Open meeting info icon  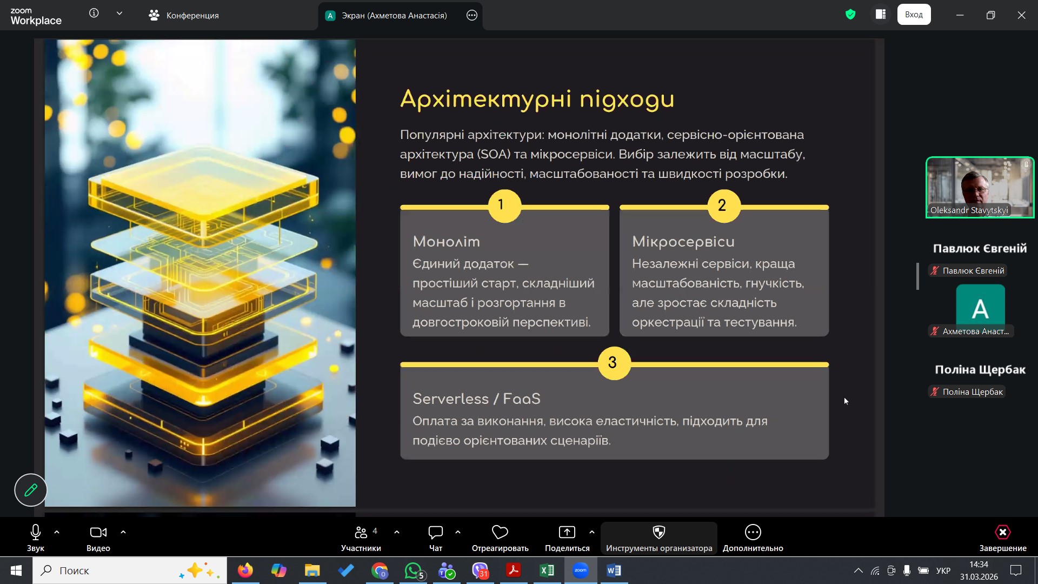[94, 14]
